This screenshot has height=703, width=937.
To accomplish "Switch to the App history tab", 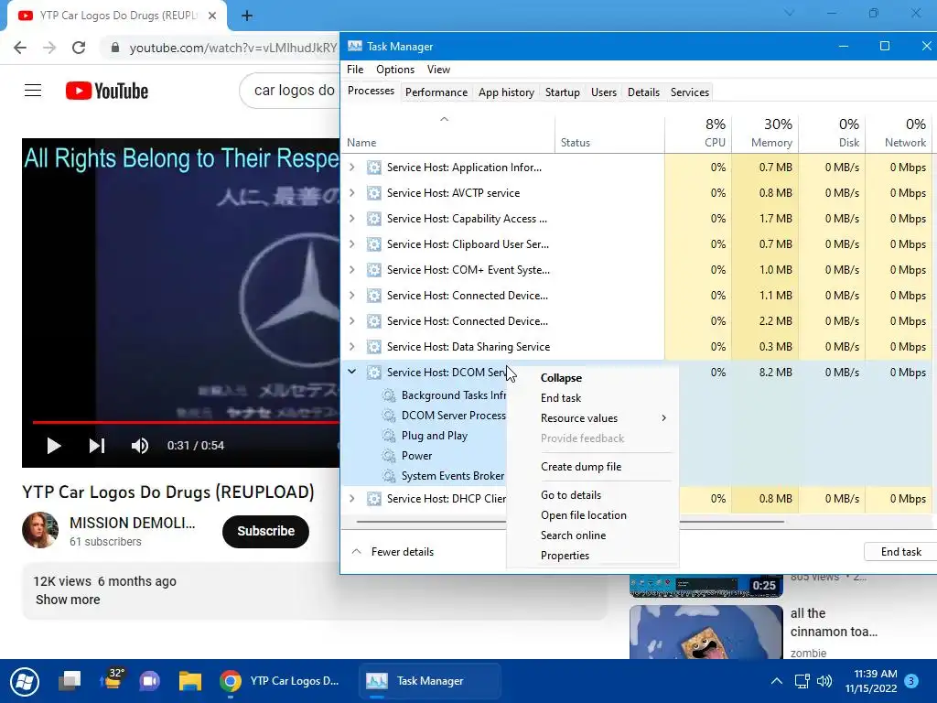I will pyautogui.click(x=506, y=92).
